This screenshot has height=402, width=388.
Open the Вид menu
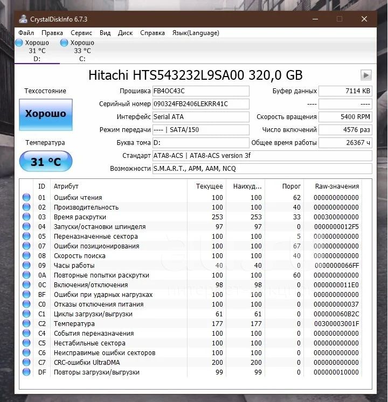coord(105,33)
